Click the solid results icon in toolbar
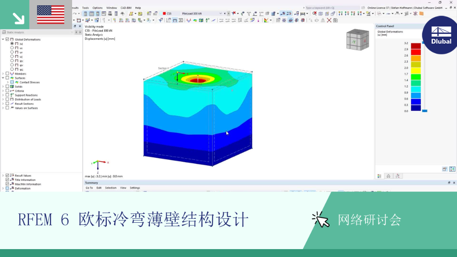The width and height of the screenshot is (457, 257). pos(201,20)
